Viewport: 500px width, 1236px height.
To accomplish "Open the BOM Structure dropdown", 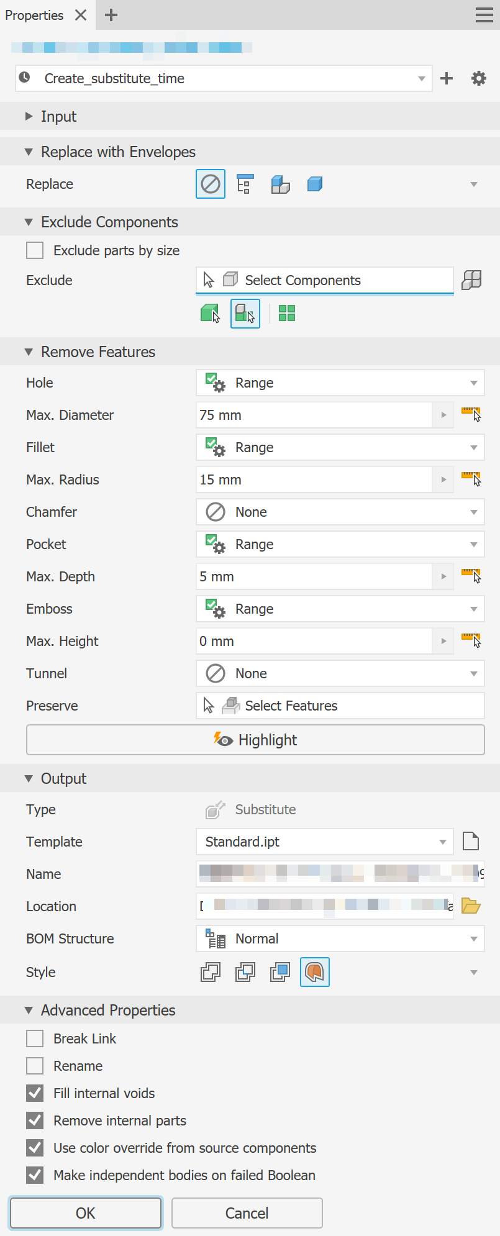I will click(340, 938).
